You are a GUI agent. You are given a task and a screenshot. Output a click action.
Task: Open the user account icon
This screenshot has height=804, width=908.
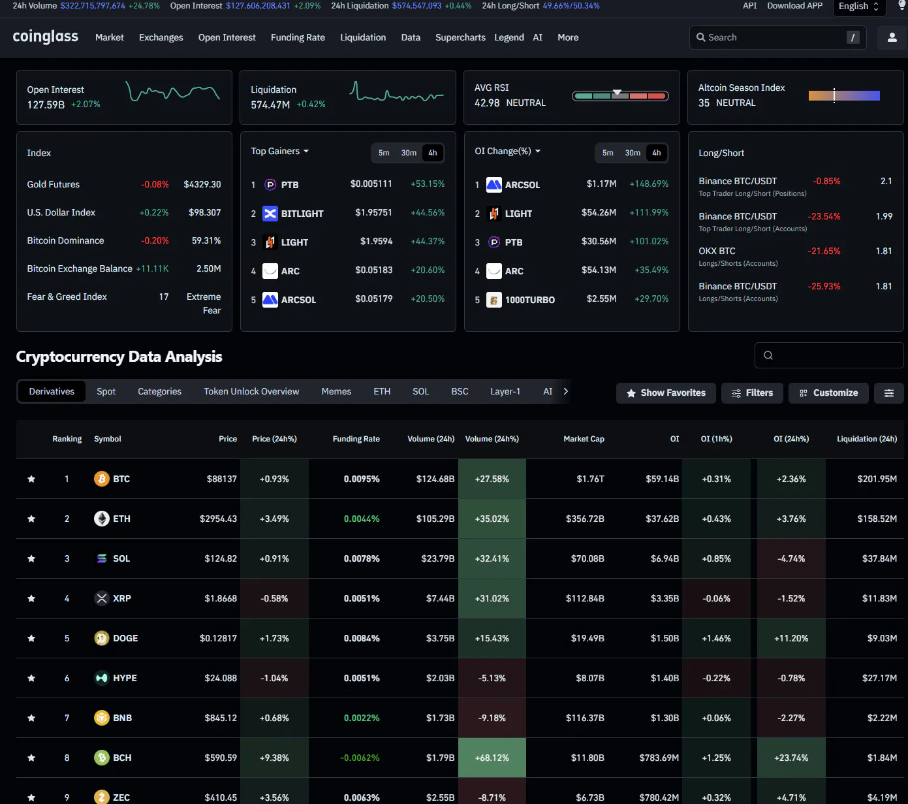[892, 37]
